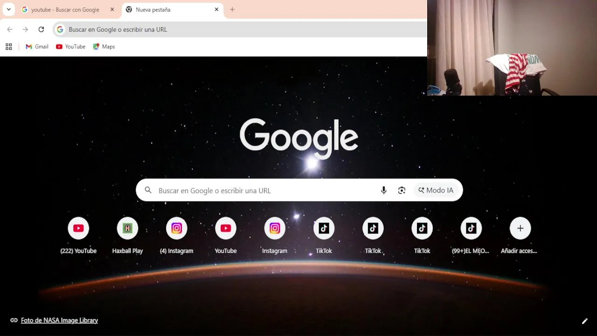Open a new tab with the plus button

[x=232, y=9]
